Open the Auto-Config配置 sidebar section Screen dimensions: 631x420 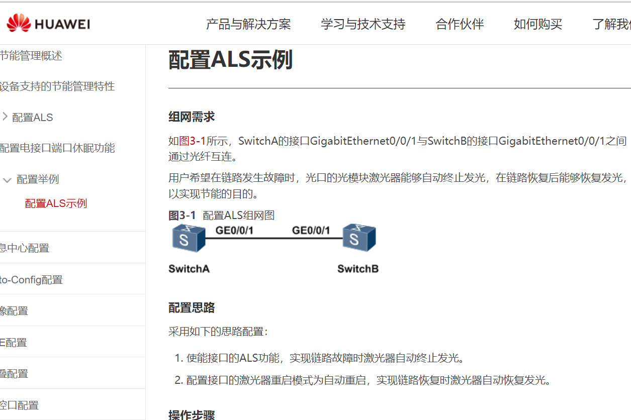tap(31, 280)
